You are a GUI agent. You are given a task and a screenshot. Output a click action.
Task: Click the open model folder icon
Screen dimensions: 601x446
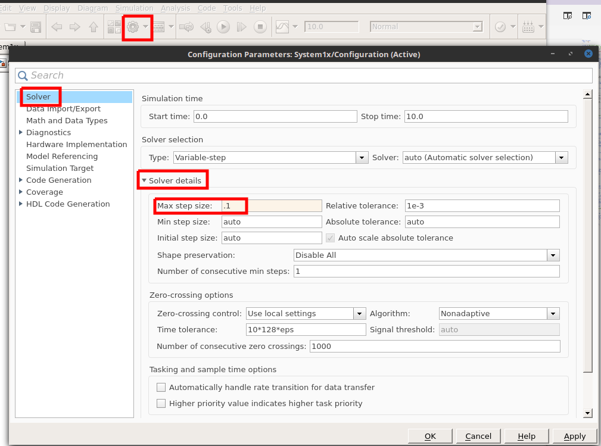(10, 27)
